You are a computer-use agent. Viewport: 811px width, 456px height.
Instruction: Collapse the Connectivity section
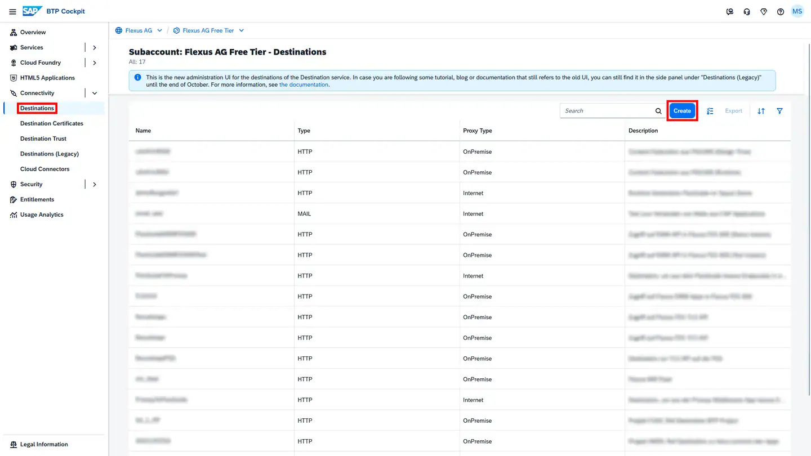tap(95, 93)
